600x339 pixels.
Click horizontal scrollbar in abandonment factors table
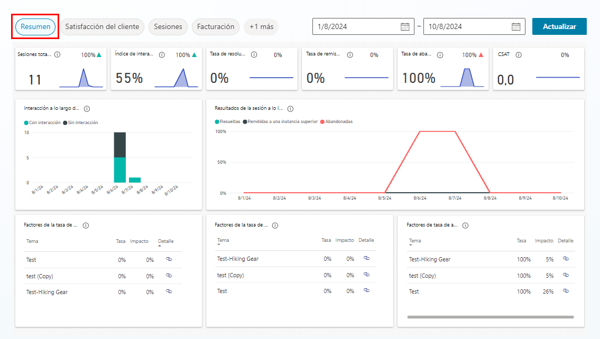(490, 317)
